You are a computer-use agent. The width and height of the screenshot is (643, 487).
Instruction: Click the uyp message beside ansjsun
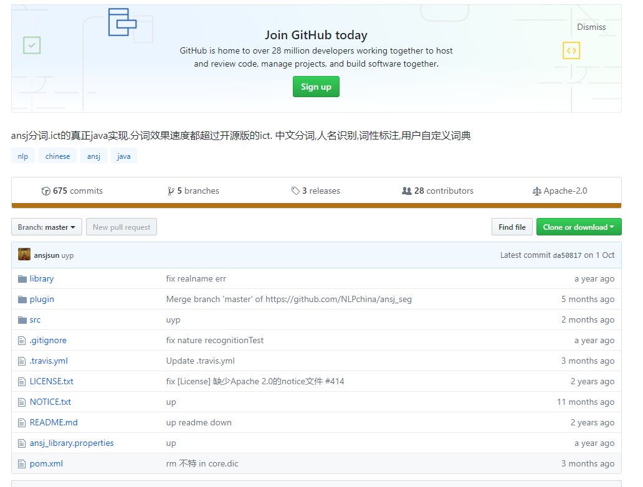click(68, 255)
